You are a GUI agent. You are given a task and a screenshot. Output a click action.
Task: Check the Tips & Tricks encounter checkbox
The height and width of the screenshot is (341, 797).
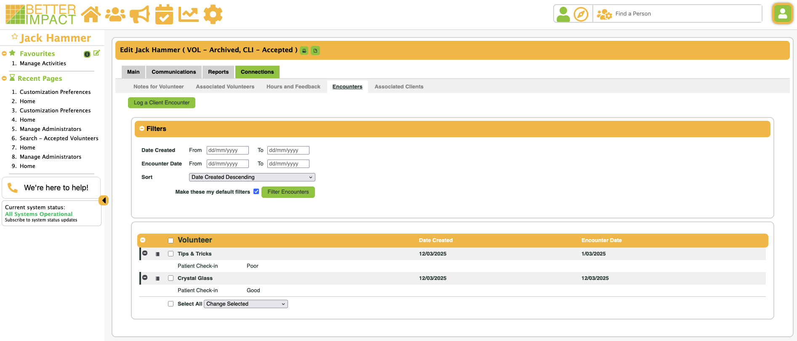pyautogui.click(x=171, y=254)
